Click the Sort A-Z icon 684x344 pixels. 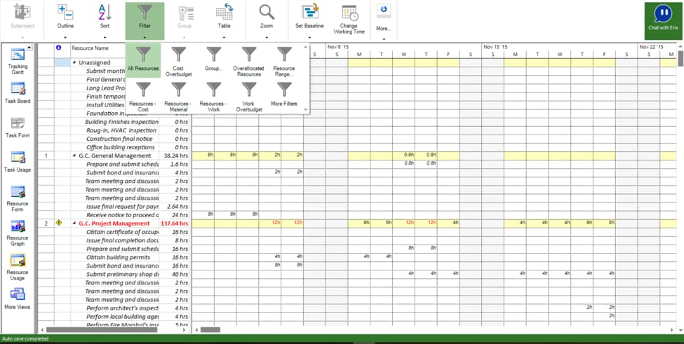[x=105, y=12]
